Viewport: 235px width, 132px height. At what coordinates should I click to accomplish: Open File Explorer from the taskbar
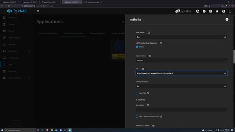[52, 130]
